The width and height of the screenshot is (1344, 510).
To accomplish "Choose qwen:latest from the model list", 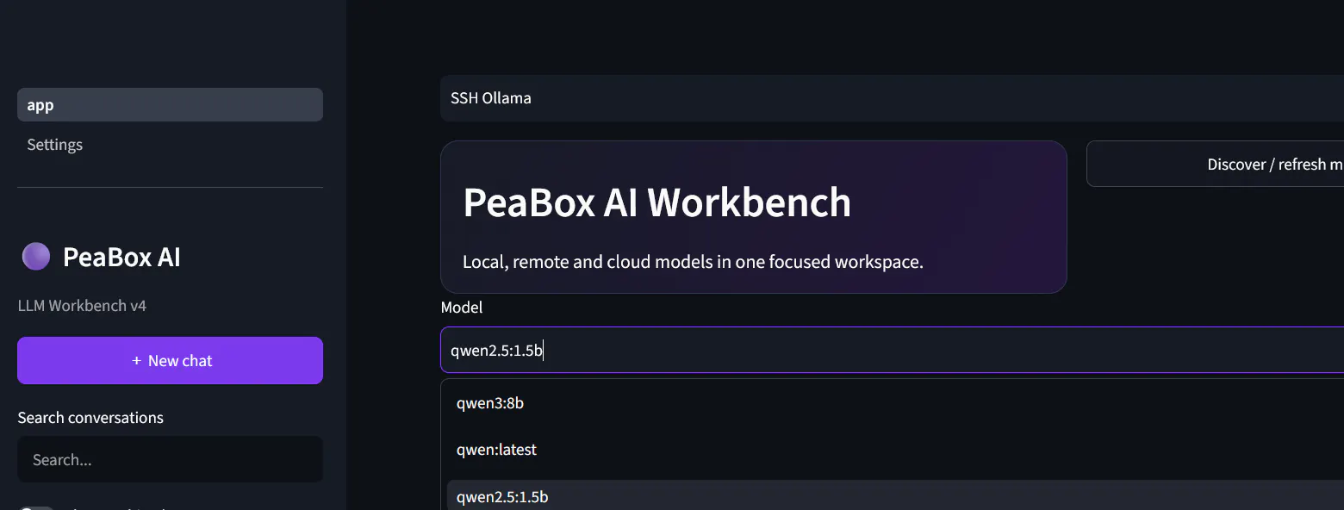I will click(895, 450).
